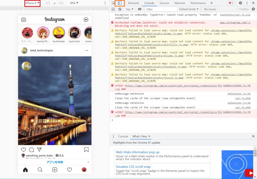Expand the first POST error entry

[x=116, y=86]
